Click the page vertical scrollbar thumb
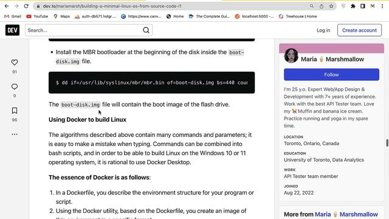 pyautogui.click(x=387, y=143)
